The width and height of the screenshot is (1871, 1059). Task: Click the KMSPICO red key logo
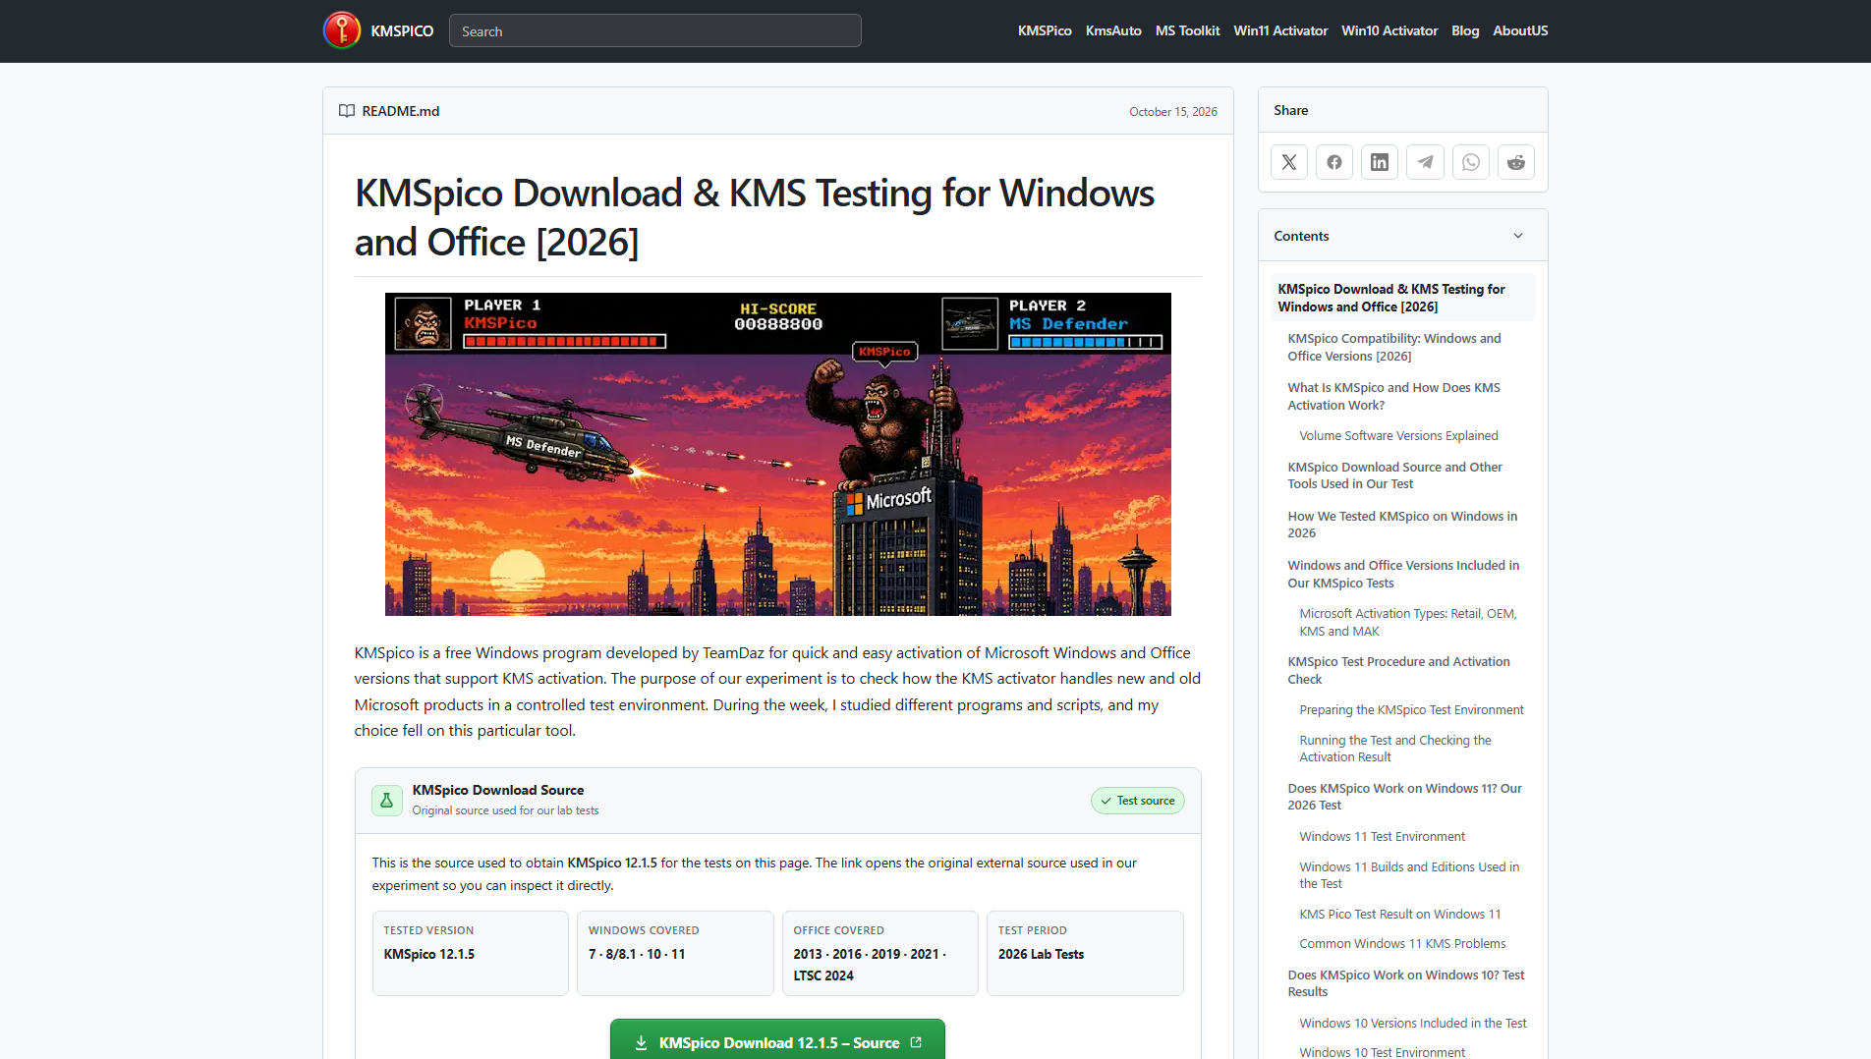[342, 30]
